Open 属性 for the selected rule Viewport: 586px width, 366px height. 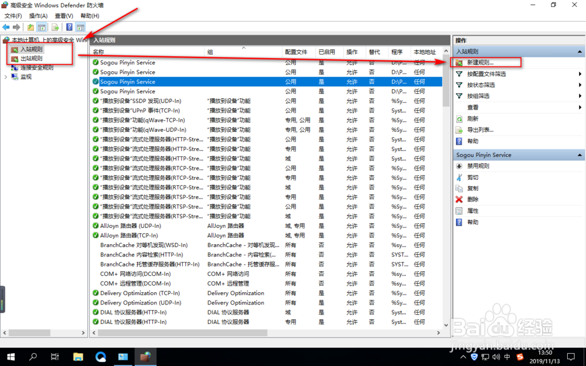coord(472,211)
